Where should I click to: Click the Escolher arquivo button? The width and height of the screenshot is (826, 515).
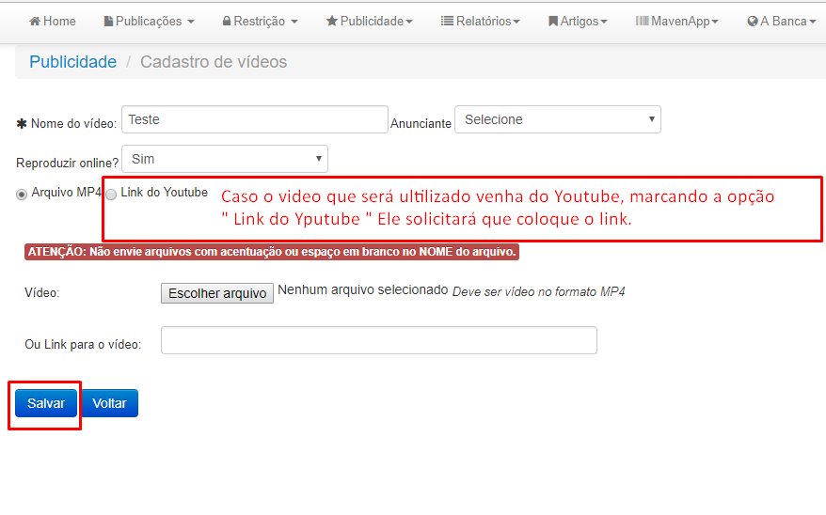[x=217, y=293]
